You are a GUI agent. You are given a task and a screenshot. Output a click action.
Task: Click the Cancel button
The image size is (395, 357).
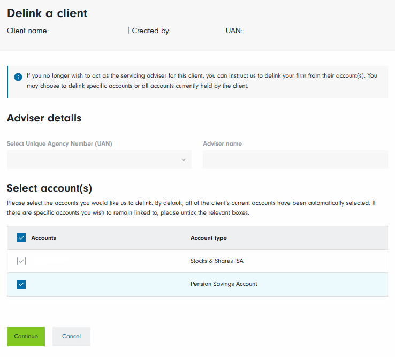pos(71,336)
